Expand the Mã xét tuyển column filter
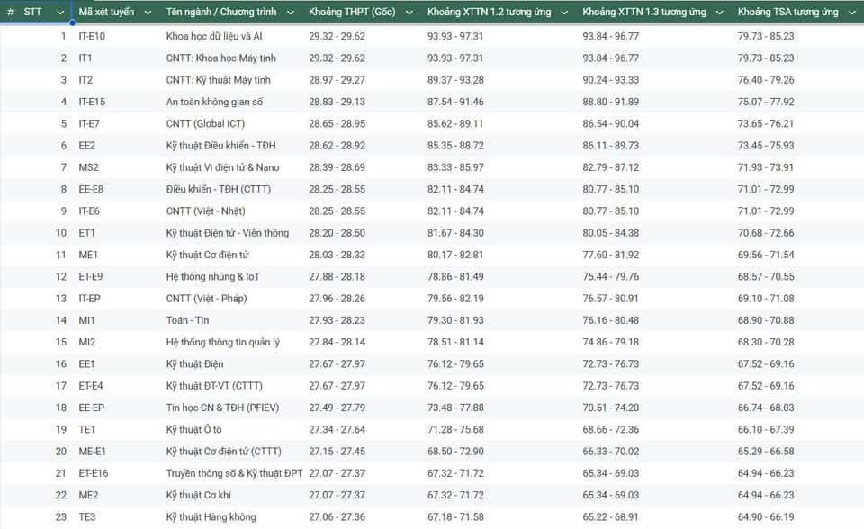The image size is (864, 529). click(x=147, y=12)
